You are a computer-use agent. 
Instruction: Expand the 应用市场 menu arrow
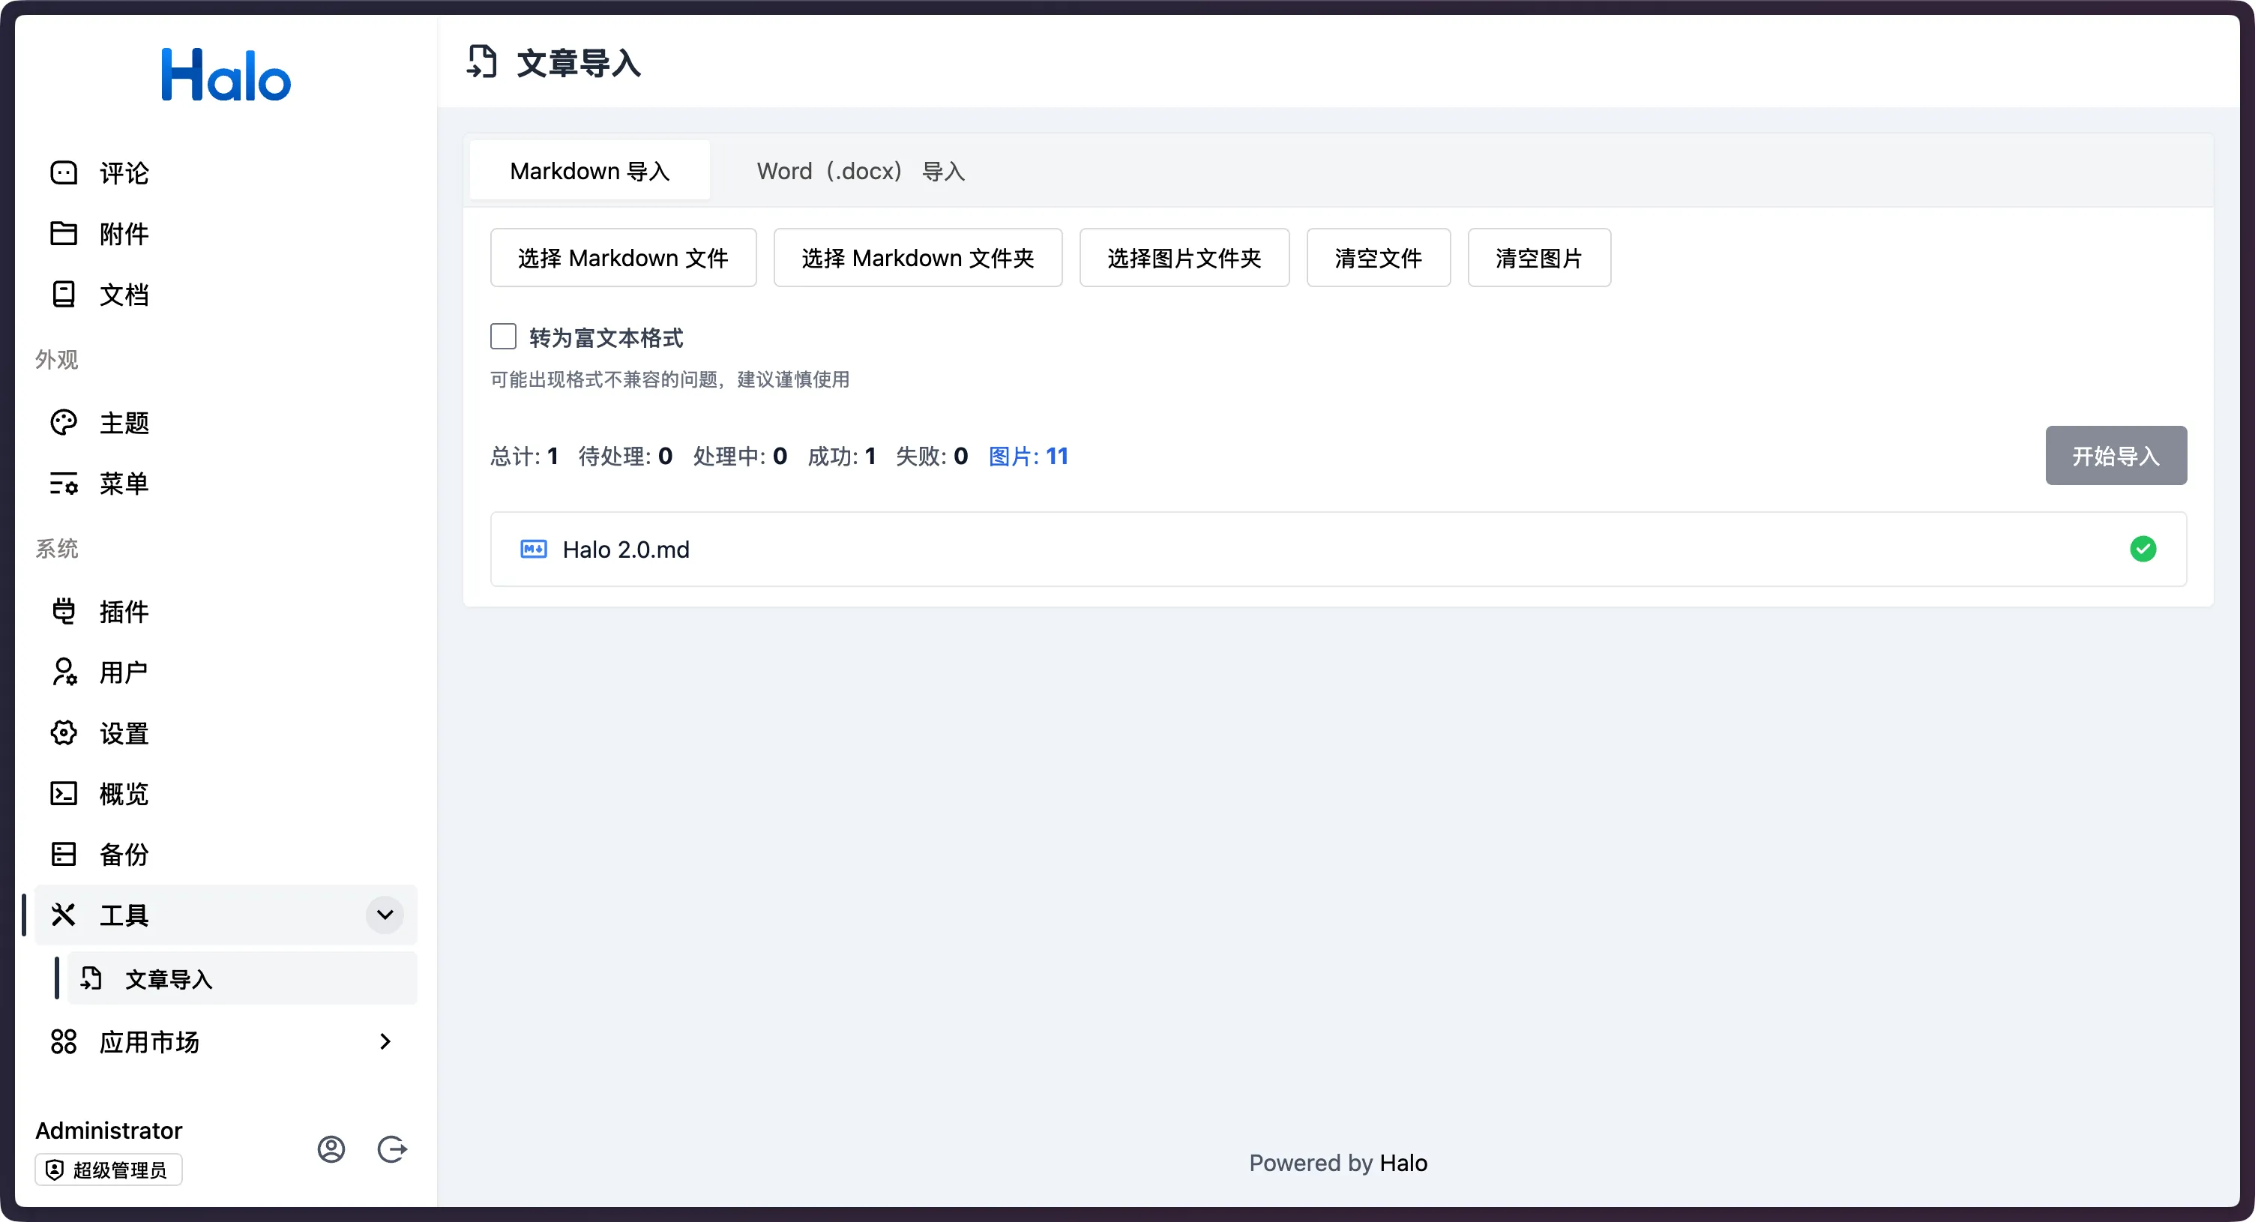385,1041
